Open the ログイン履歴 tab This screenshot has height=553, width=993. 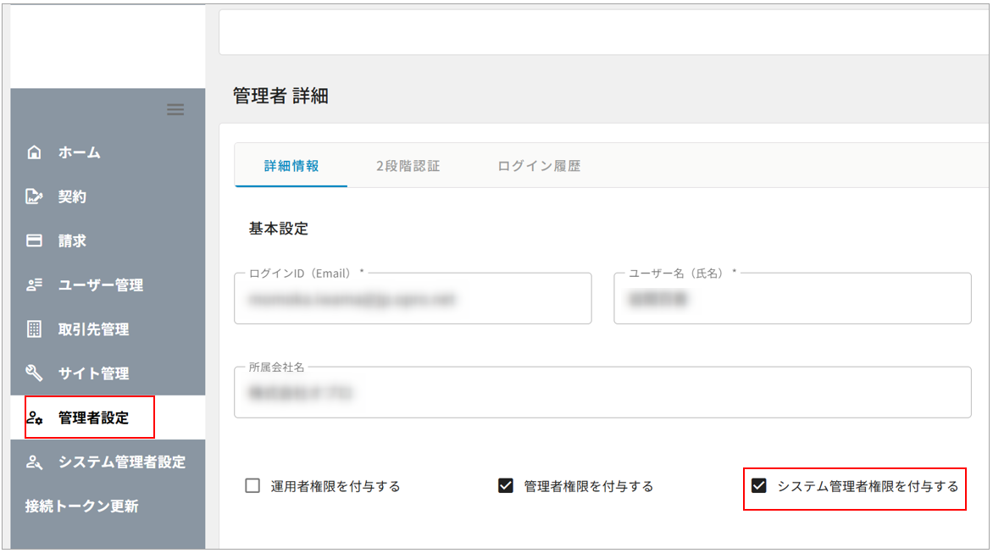(539, 166)
